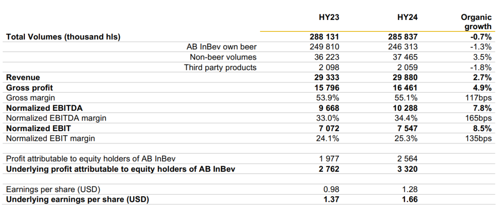
Task: Click own beer value 249 810
Action: pyautogui.click(x=325, y=47)
